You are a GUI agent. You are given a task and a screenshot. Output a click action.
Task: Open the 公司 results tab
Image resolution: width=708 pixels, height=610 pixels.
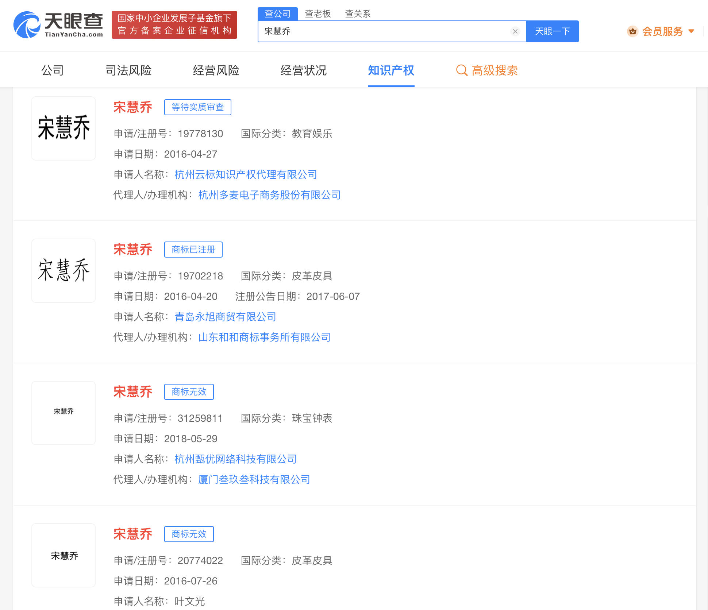tap(53, 70)
